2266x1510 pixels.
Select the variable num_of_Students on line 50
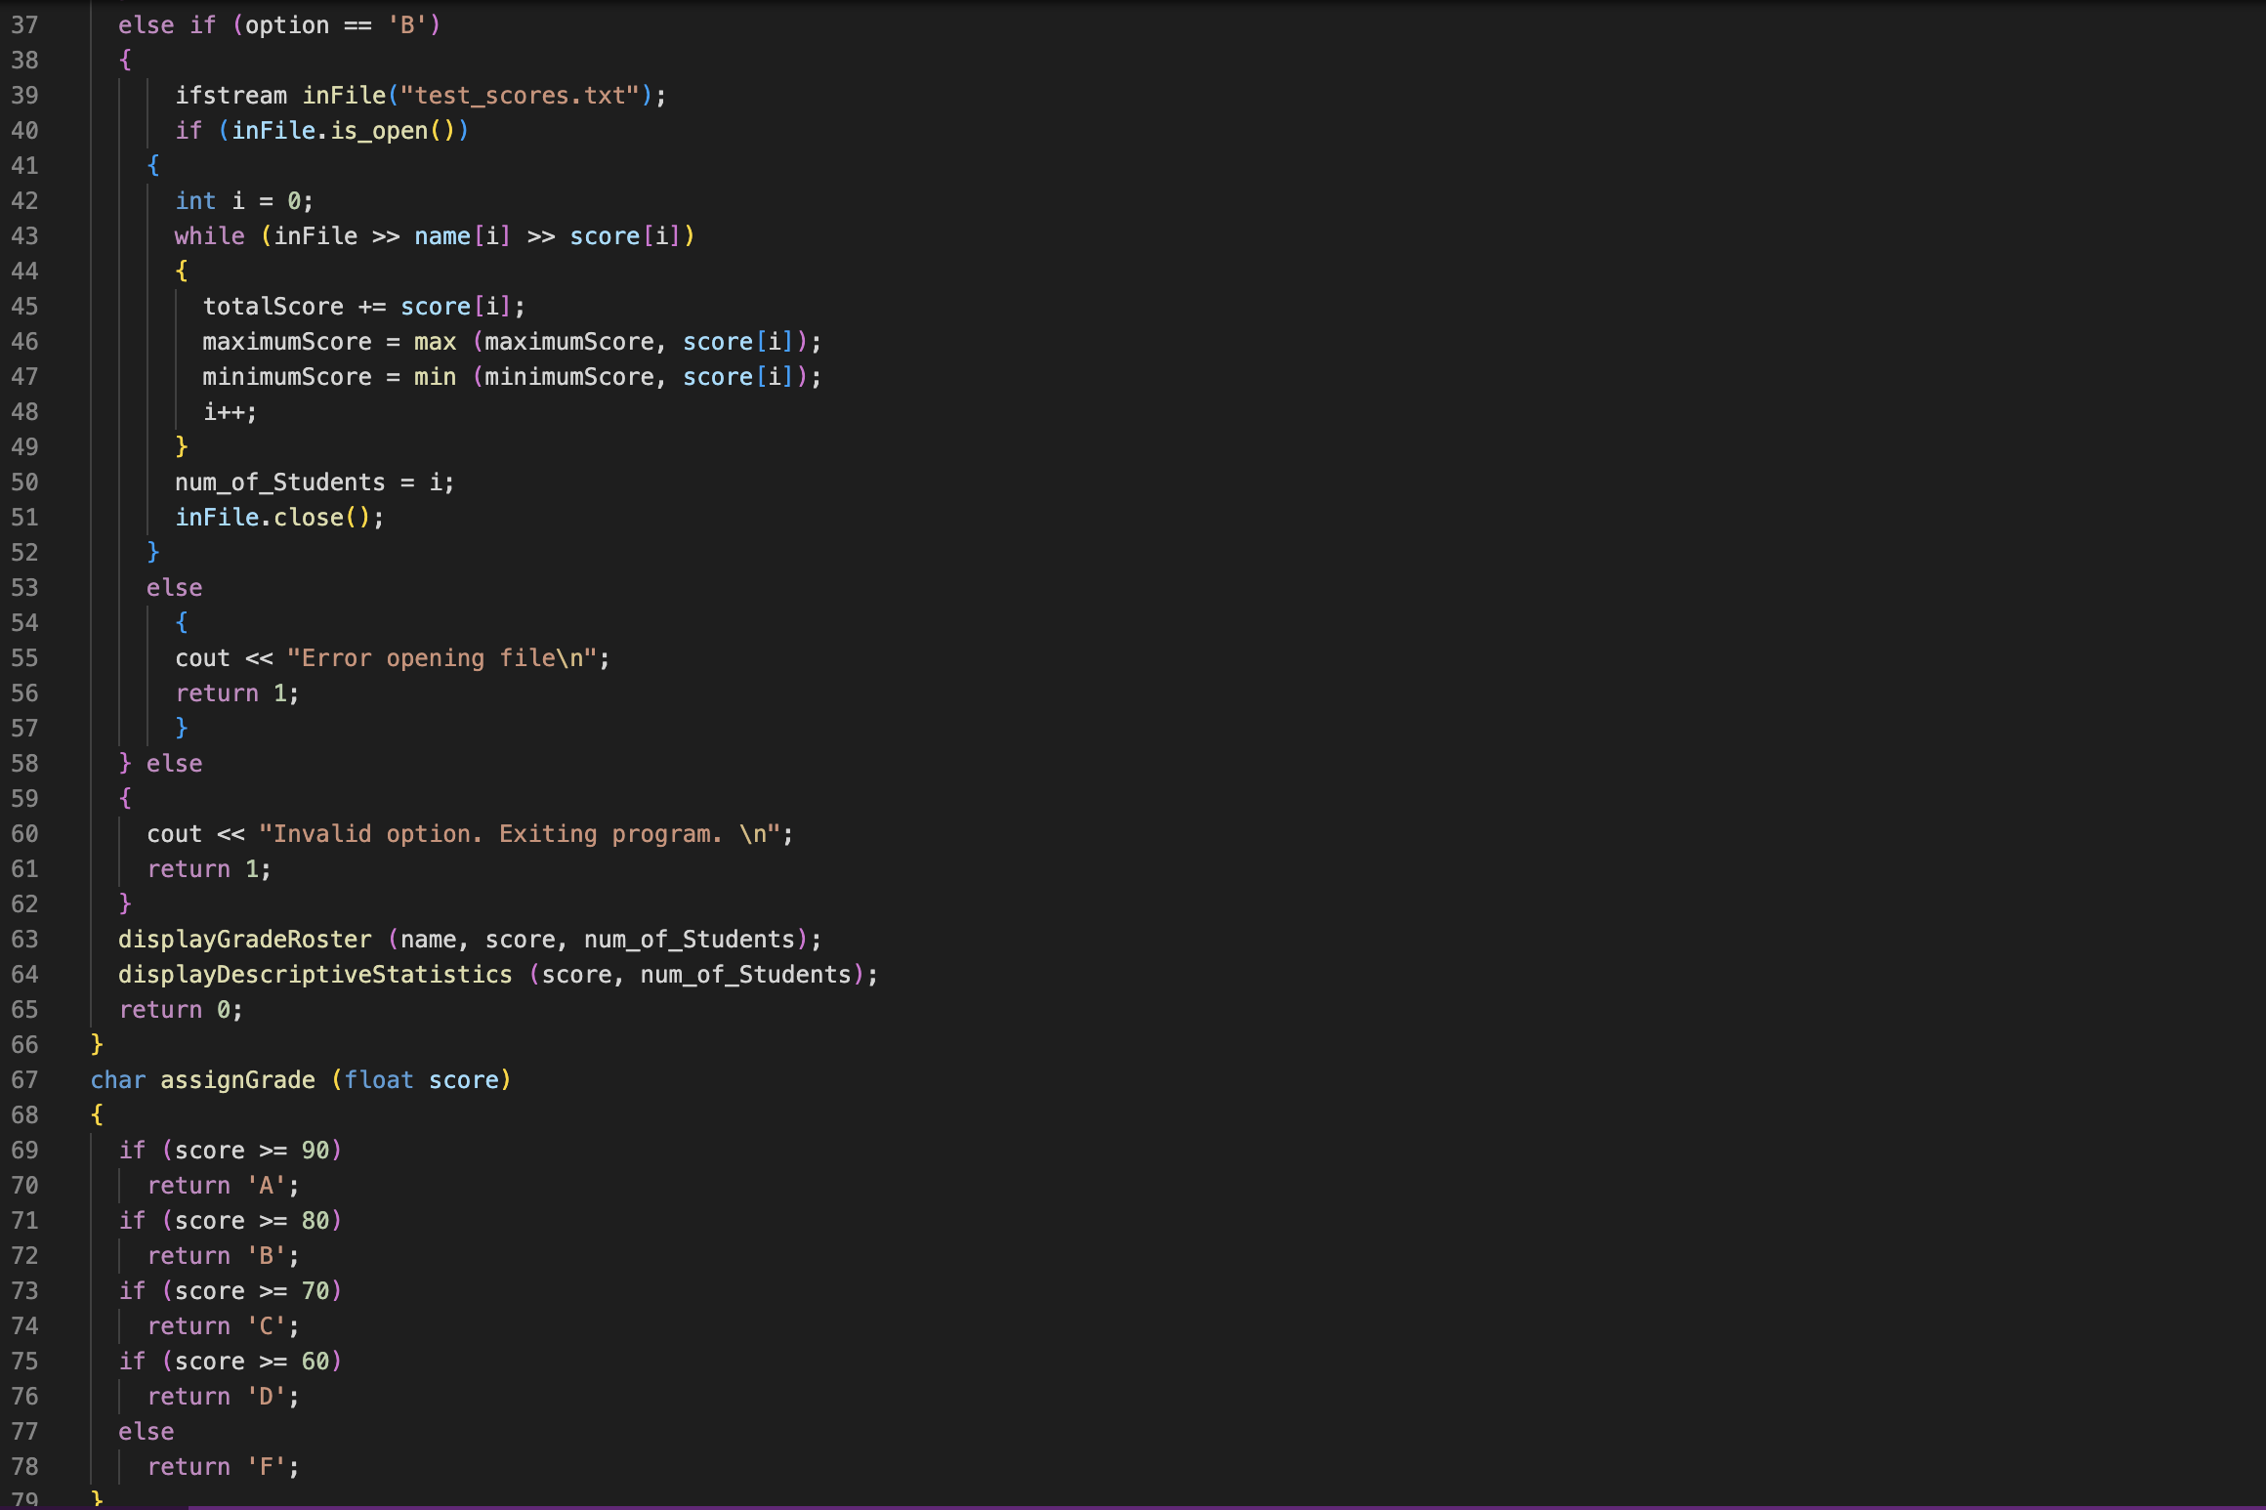279,482
